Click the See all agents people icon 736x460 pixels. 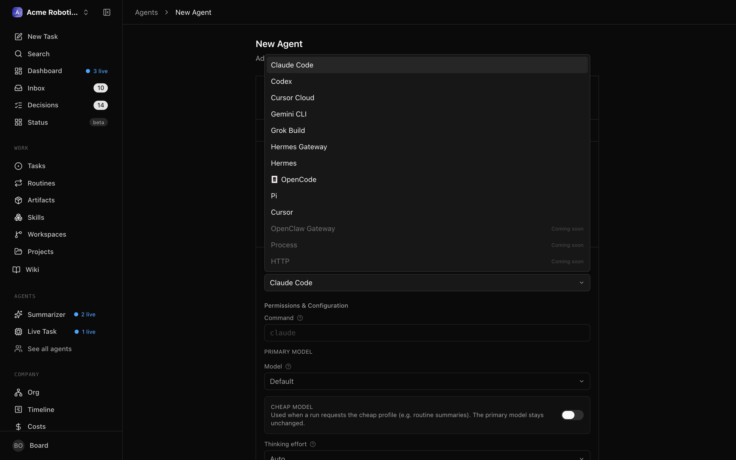click(18, 349)
